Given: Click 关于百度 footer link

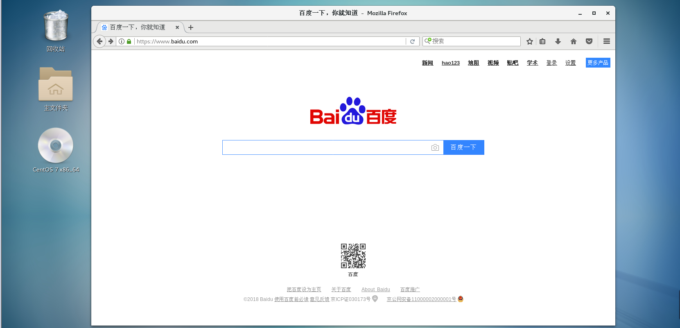Looking at the screenshot, I should tap(341, 290).
